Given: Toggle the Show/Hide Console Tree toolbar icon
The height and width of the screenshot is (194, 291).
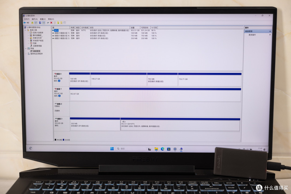Looking at the screenshot, I should tap(36, 23).
